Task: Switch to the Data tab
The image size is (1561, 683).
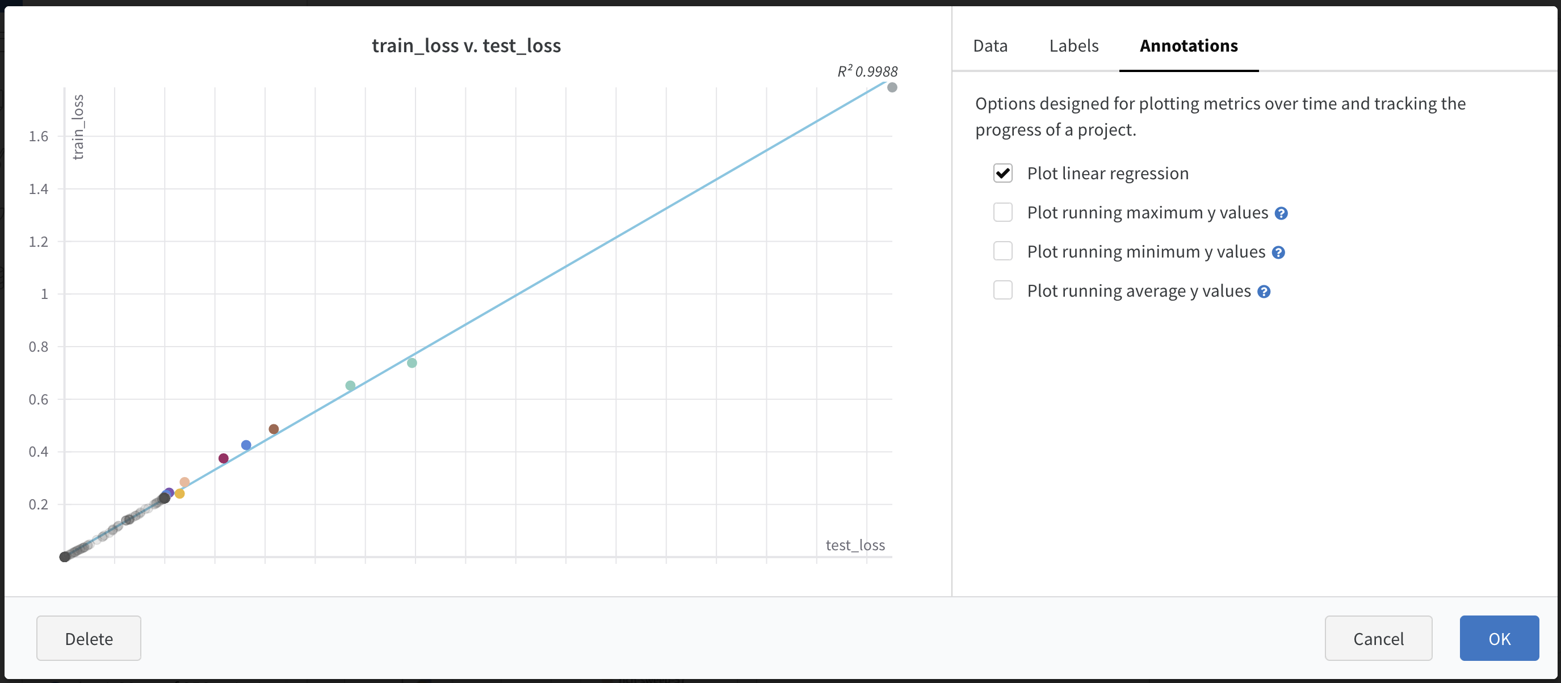Action: pyautogui.click(x=989, y=45)
